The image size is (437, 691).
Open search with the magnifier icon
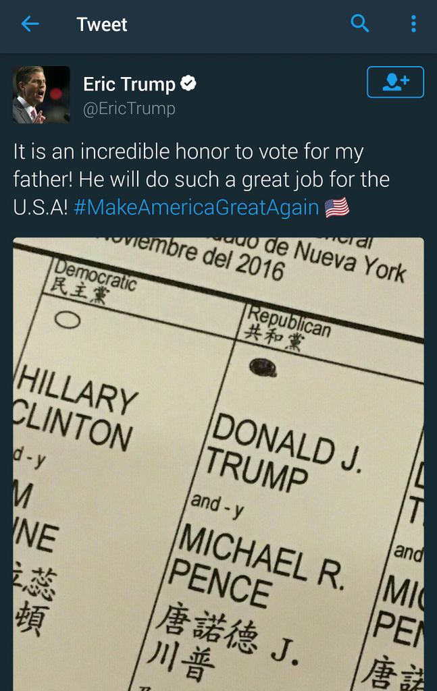point(361,24)
